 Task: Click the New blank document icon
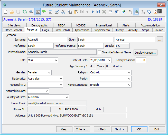coord(5,12)
